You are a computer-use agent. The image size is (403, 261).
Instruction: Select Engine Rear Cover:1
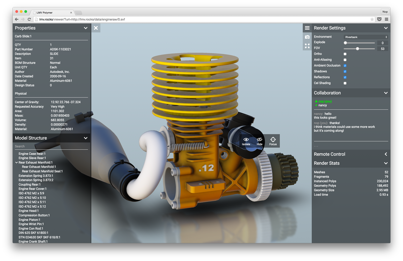click(x=33, y=189)
